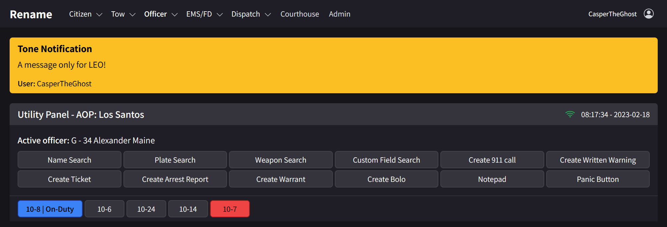The height and width of the screenshot is (227, 667).
Task: Set status to 10-8 On-Duty
Action: tap(50, 209)
